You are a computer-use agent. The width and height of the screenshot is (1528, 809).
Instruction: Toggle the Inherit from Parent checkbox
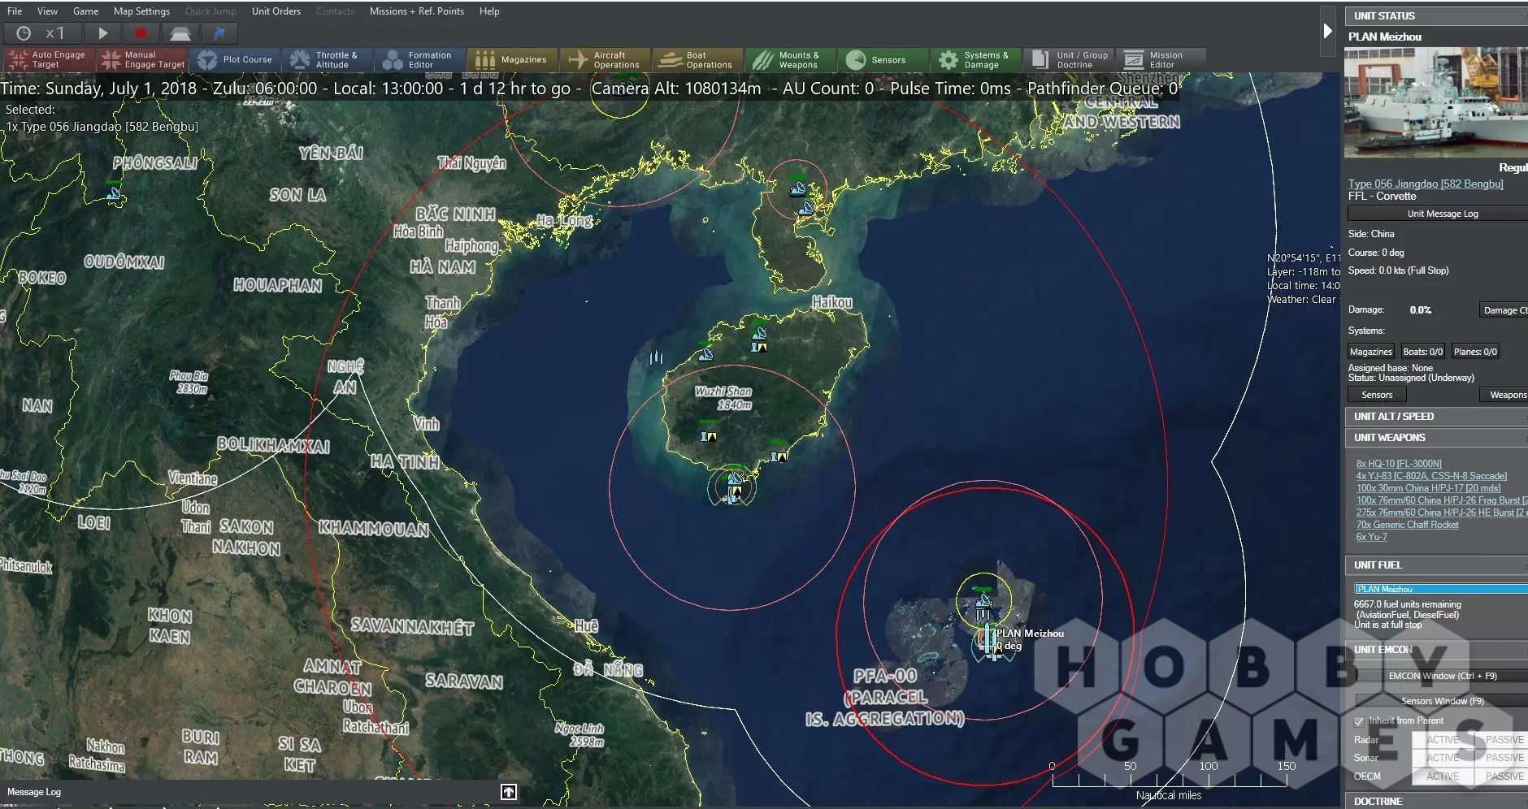1358,721
